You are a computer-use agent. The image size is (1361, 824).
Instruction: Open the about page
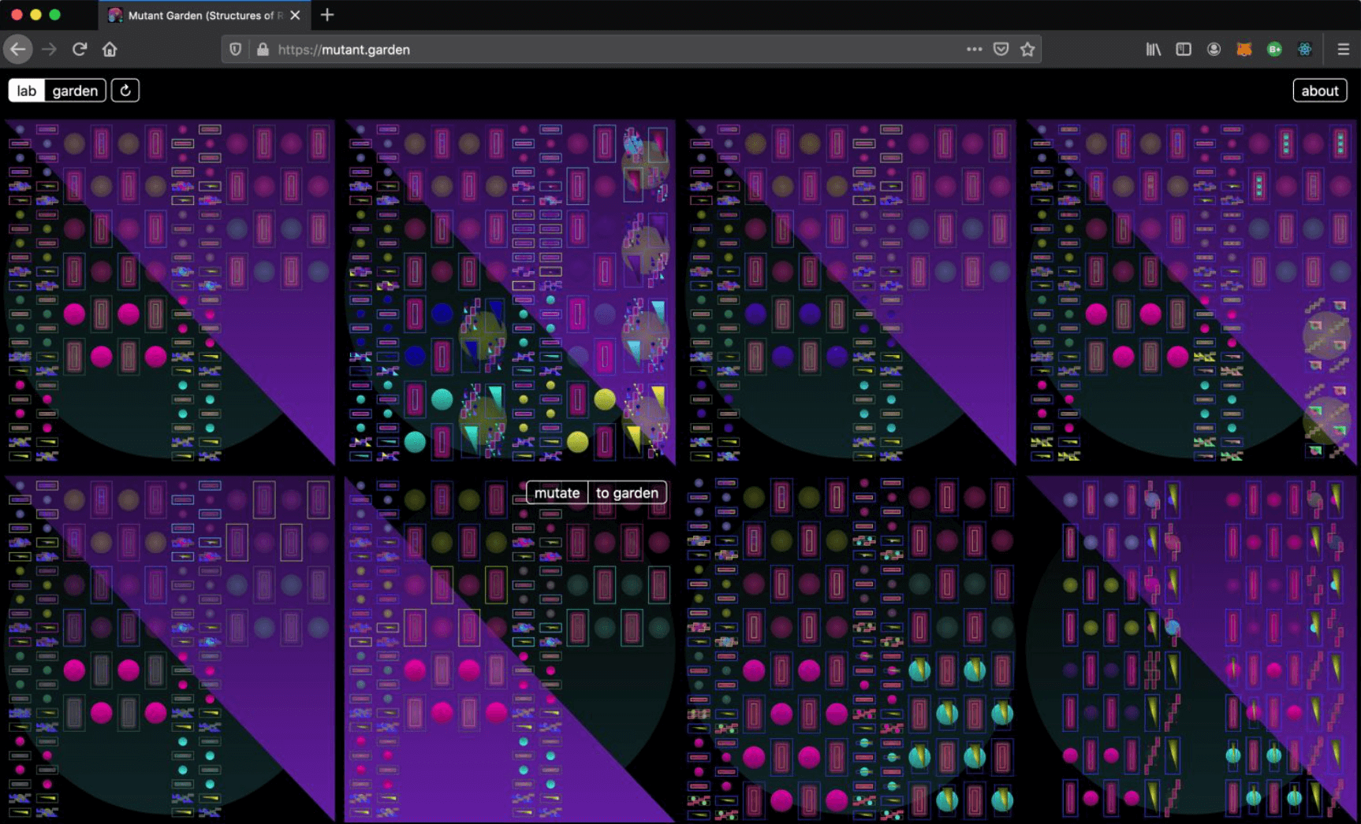(1320, 91)
